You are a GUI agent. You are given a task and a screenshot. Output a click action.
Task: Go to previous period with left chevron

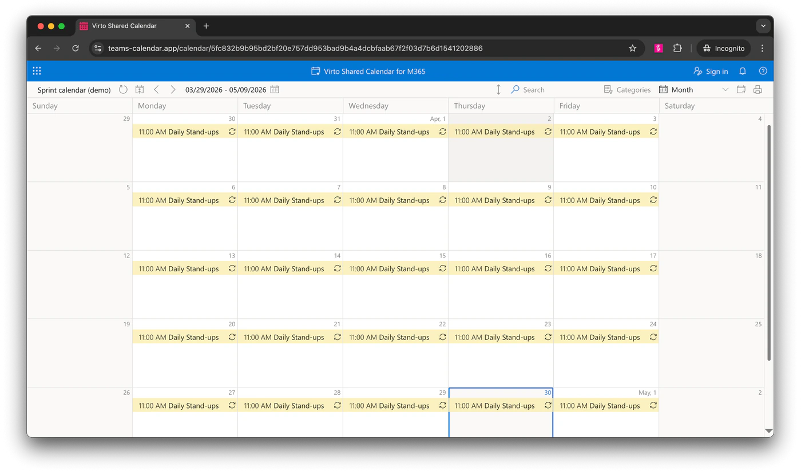point(156,90)
